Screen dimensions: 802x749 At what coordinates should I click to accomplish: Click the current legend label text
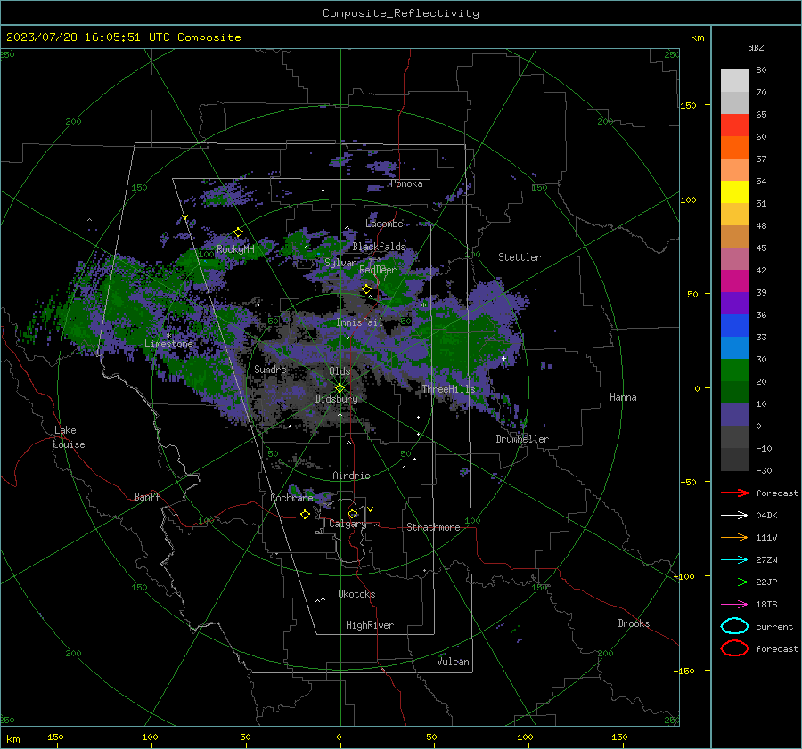click(x=774, y=626)
